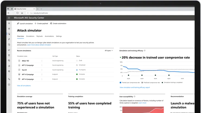Click the Launch simulation rocket icon
This screenshot has height=113, width=201.
[18, 24]
